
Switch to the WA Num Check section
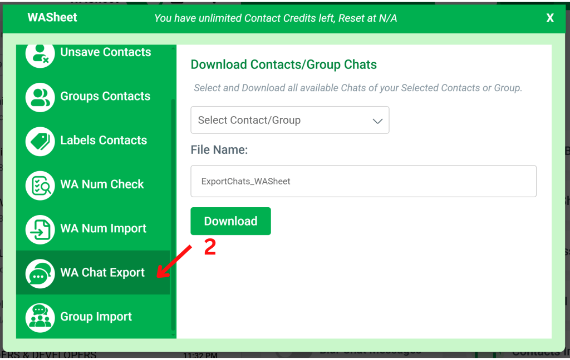(93, 184)
